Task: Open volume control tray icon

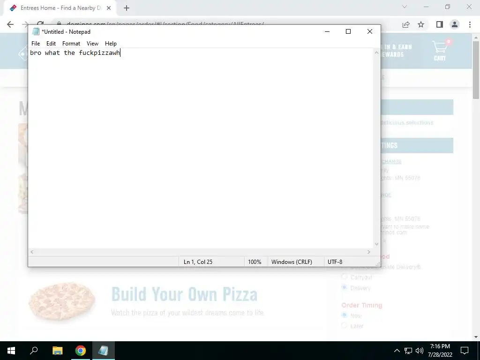Action: coord(420,351)
